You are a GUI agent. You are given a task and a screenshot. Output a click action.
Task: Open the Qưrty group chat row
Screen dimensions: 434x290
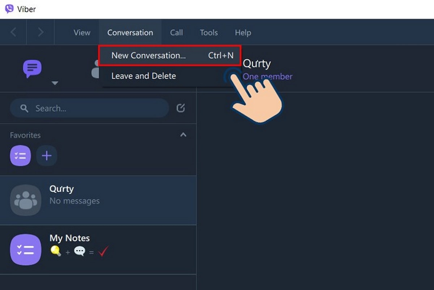pyautogui.click(x=98, y=200)
